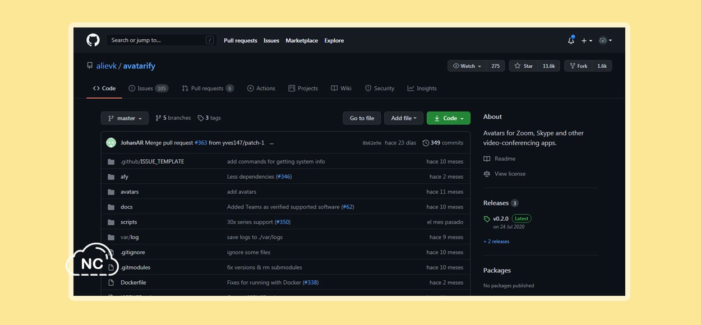Image resolution: width=701 pixels, height=325 pixels.
Task: Open 'add avatars' commit message
Action: click(x=242, y=192)
